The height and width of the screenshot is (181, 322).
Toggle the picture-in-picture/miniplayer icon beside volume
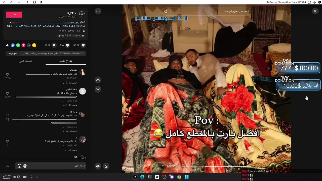pyautogui.click(x=106, y=166)
